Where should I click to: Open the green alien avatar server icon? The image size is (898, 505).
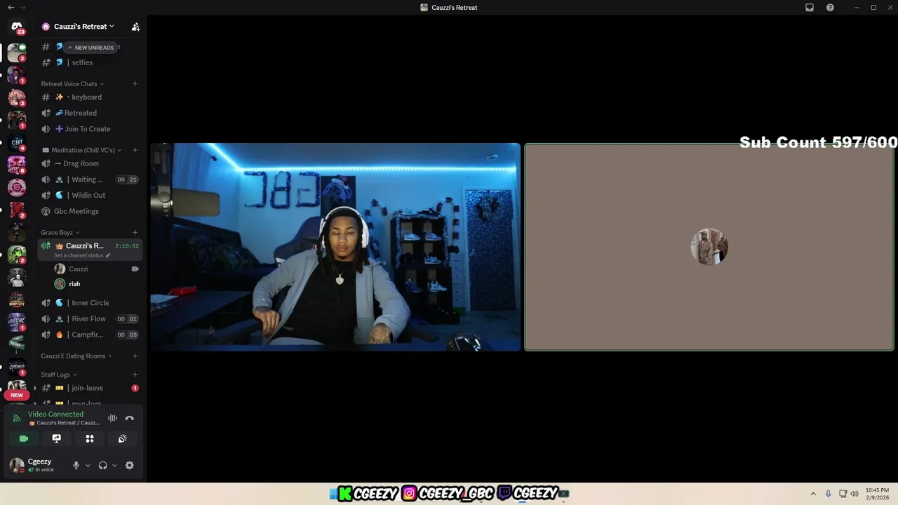tap(17, 255)
